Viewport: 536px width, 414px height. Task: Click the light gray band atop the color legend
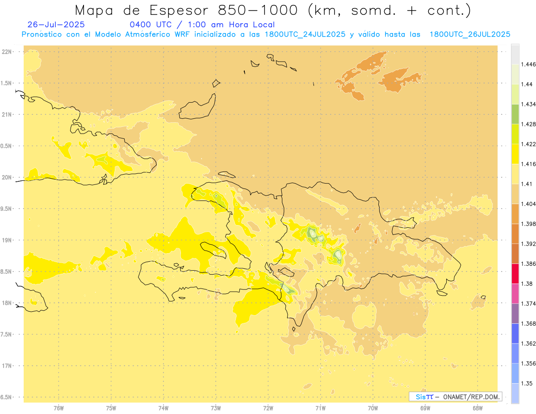pos(515,54)
